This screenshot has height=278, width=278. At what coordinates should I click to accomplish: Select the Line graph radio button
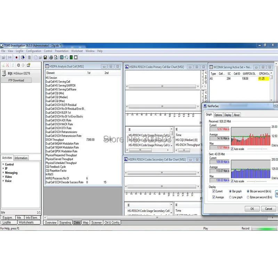click(x=230, y=197)
